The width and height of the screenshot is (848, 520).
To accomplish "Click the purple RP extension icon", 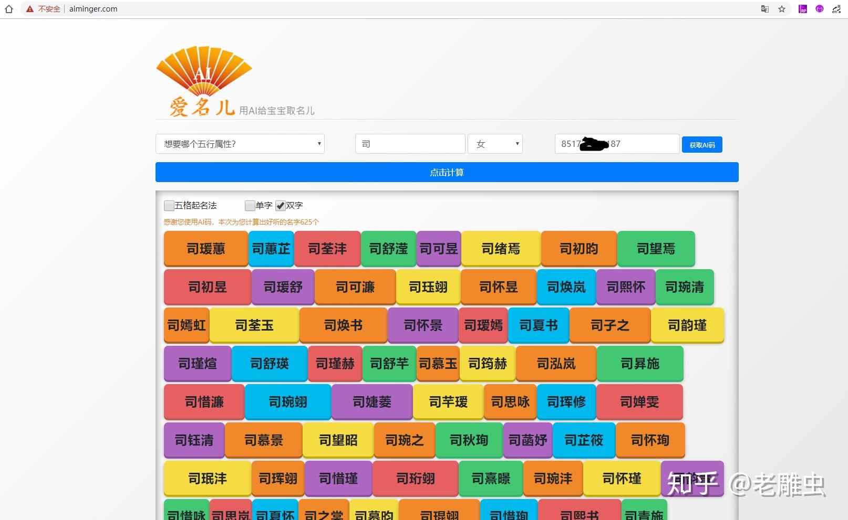I will point(803,9).
